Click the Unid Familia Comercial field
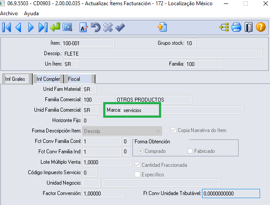270x205 pixels. 91,110
